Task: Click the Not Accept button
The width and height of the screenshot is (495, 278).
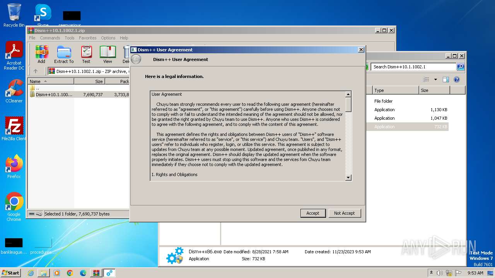Action: click(x=345, y=213)
